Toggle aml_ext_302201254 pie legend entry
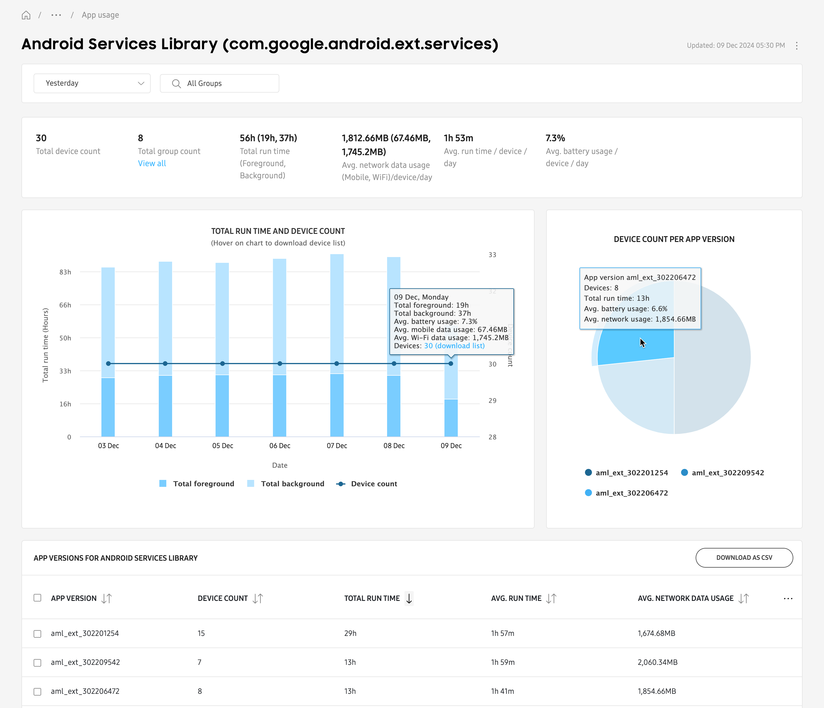This screenshot has width=824, height=708. tap(626, 472)
